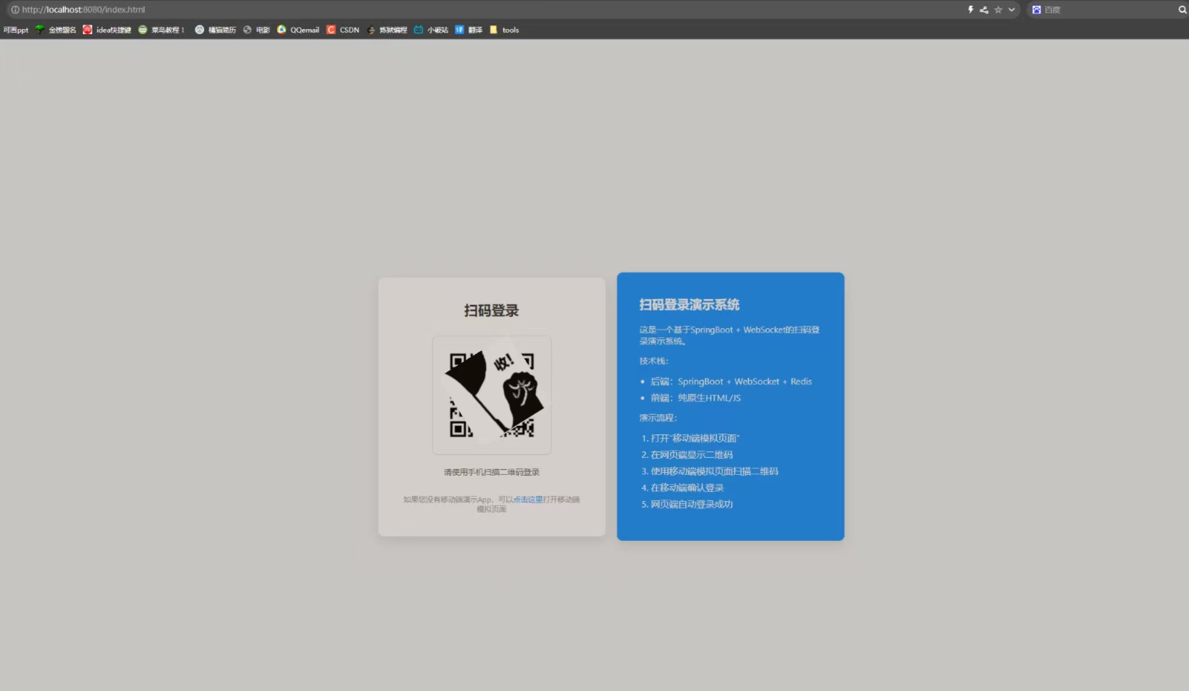Expand the address bar dropdown chevron
1189x691 pixels.
pos(1012,10)
